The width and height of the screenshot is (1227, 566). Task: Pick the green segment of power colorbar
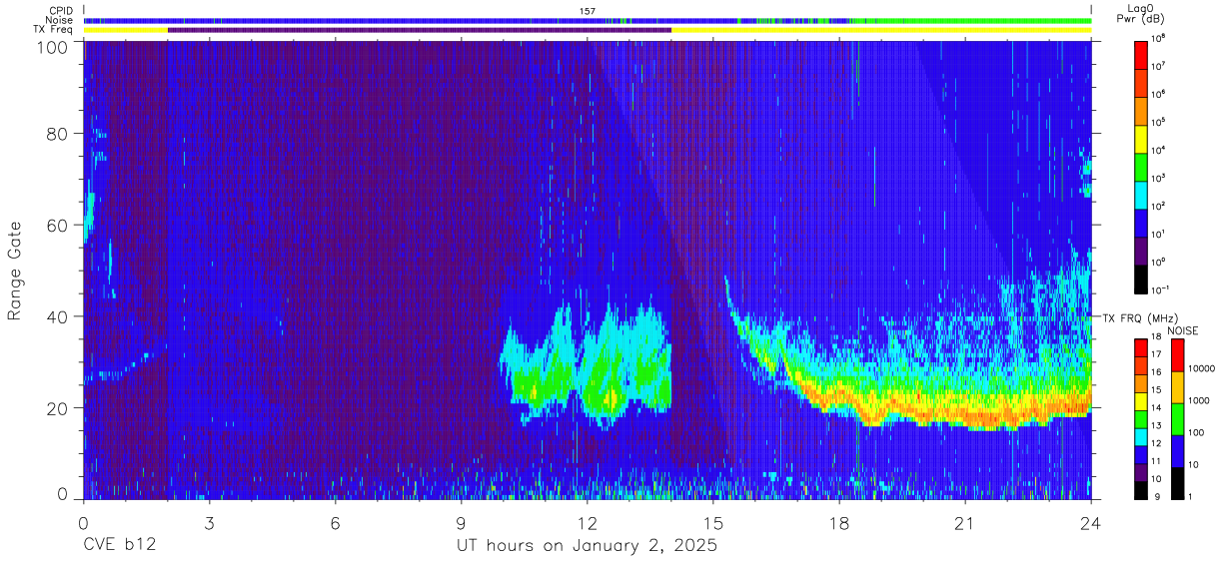pyautogui.click(x=1142, y=167)
